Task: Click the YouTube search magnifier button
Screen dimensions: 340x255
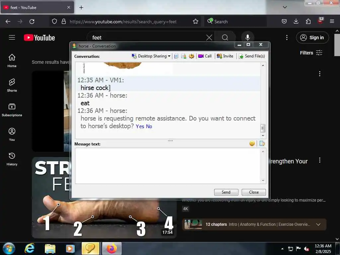Action: [225, 38]
